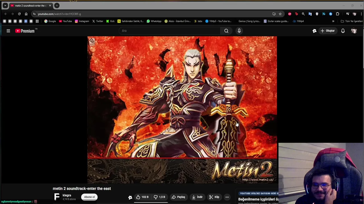
Task: Reload the page in Chrome
Action: pos(19,14)
